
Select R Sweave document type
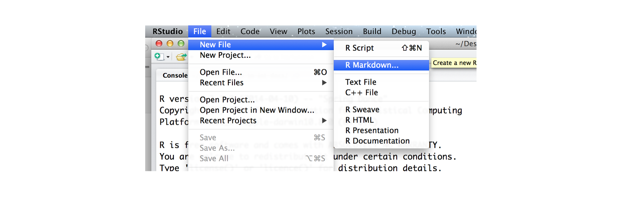(362, 110)
